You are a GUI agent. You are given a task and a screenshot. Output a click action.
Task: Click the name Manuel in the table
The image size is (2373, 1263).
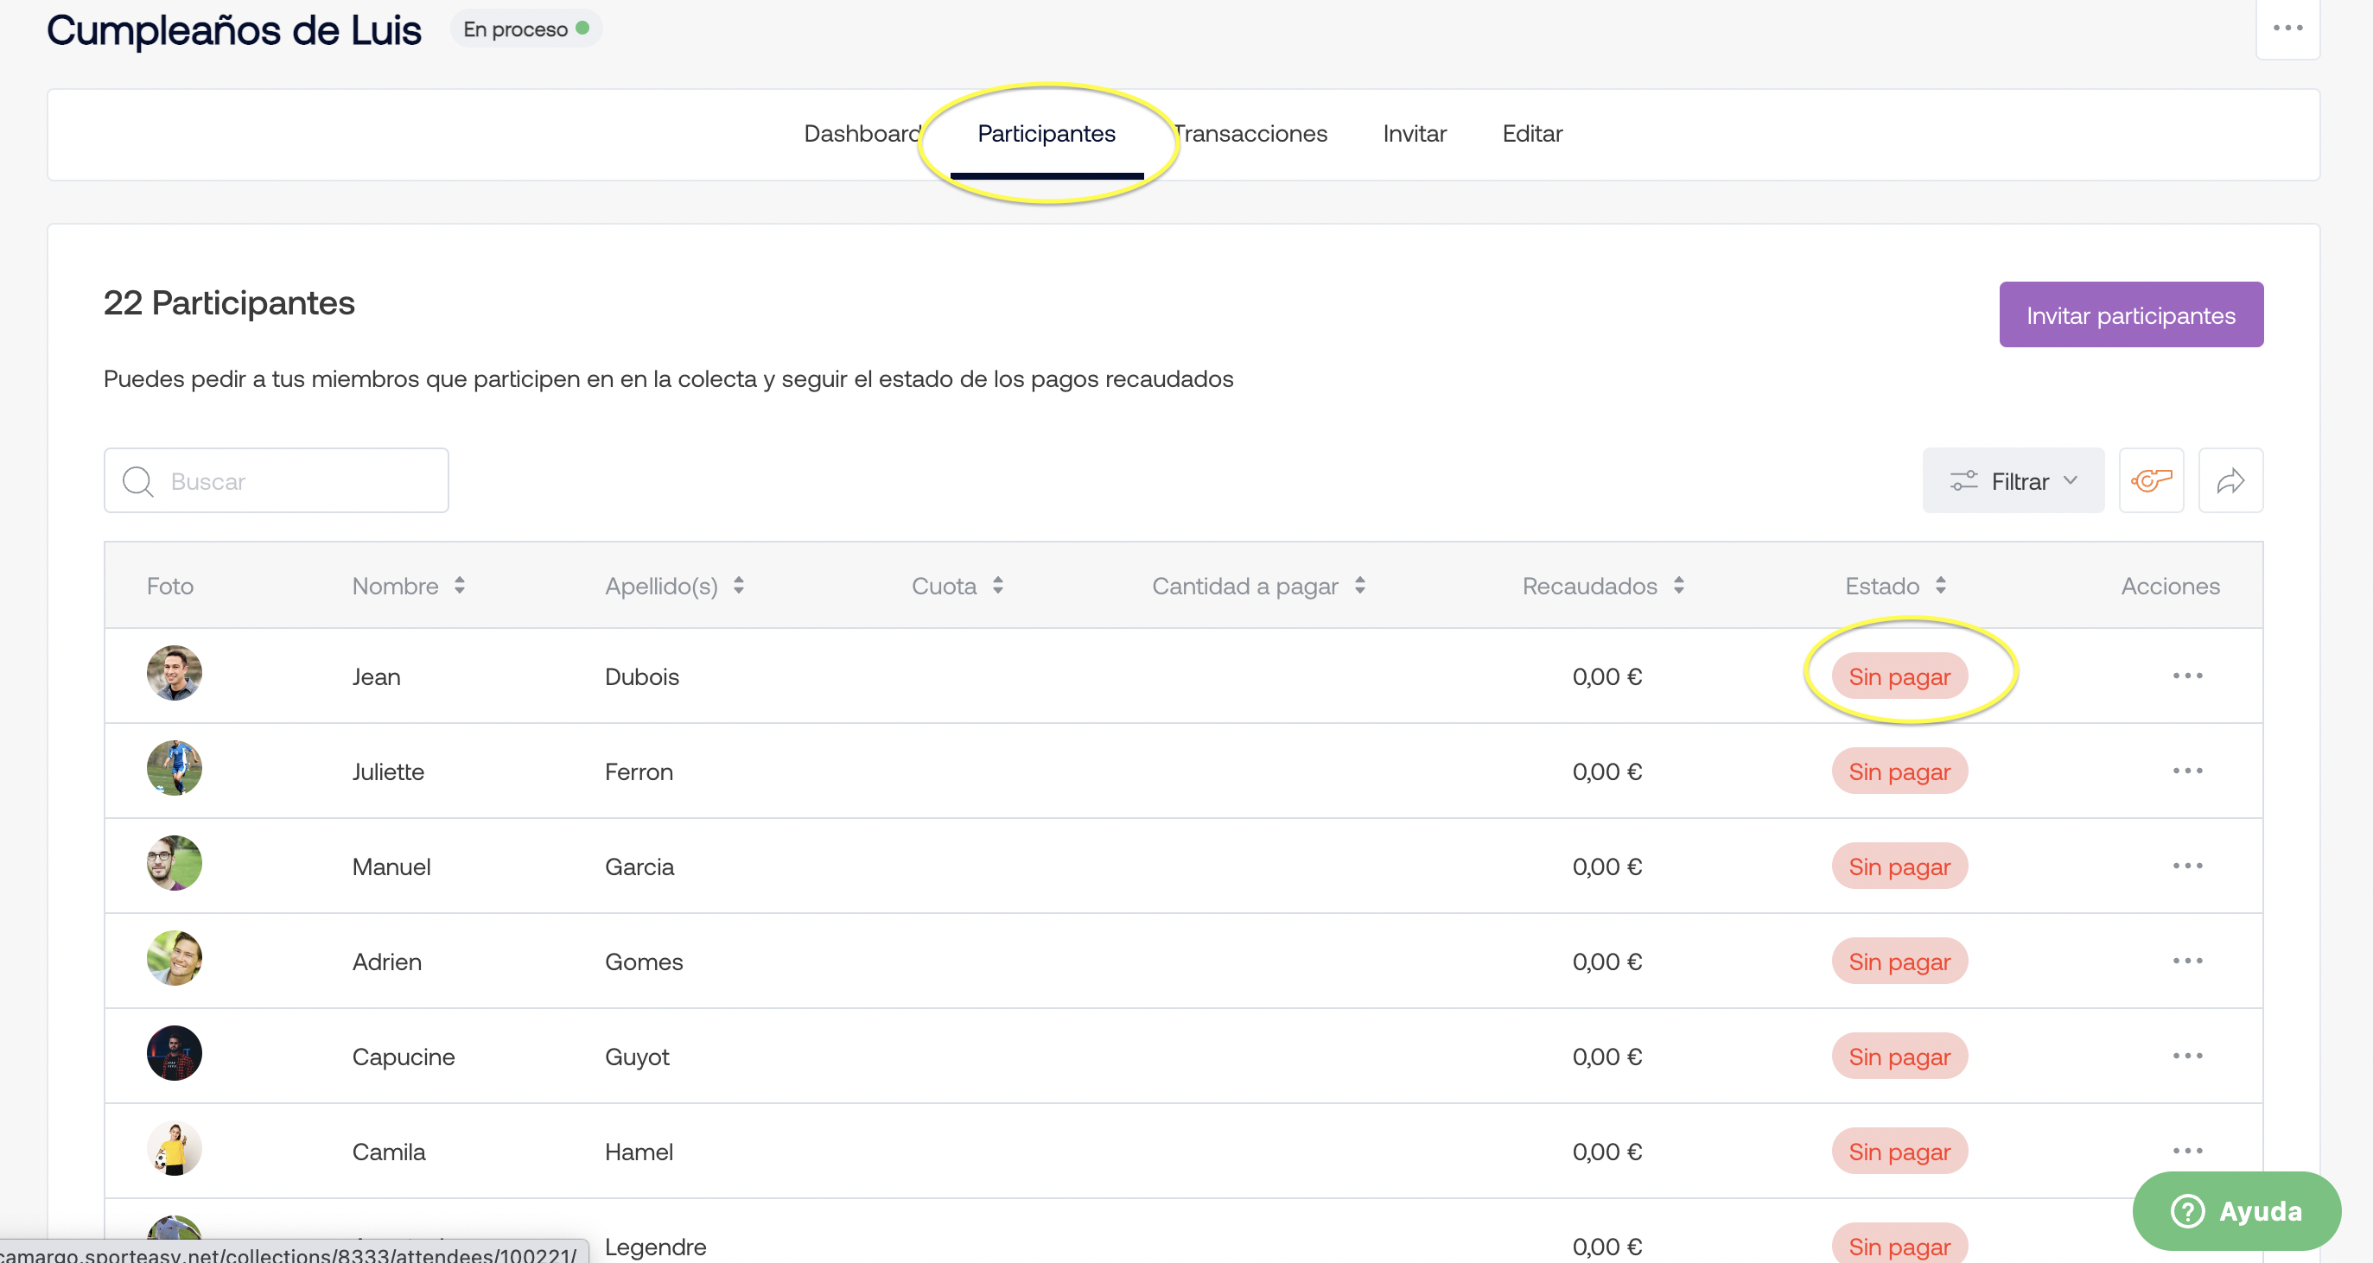pyautogui.click(x=391, y=866)
